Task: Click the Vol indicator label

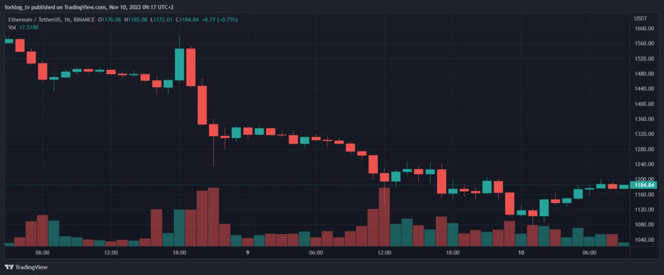Action: pyautogui.click(x=12, y=28)
